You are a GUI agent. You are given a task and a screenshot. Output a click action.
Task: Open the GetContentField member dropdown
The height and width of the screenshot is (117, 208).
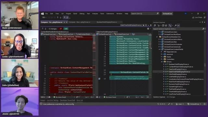84,34
